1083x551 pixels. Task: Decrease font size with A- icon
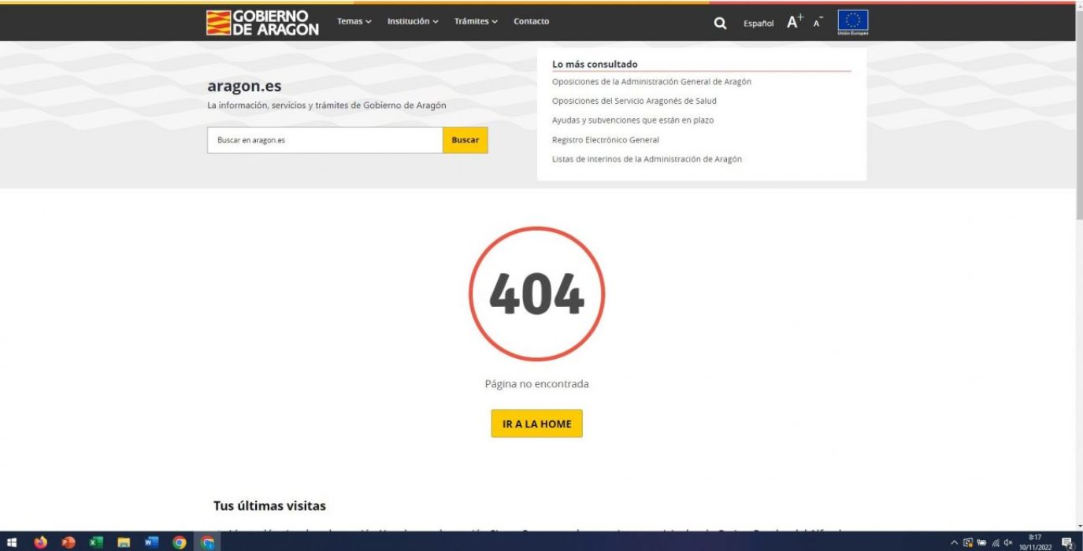818,21
